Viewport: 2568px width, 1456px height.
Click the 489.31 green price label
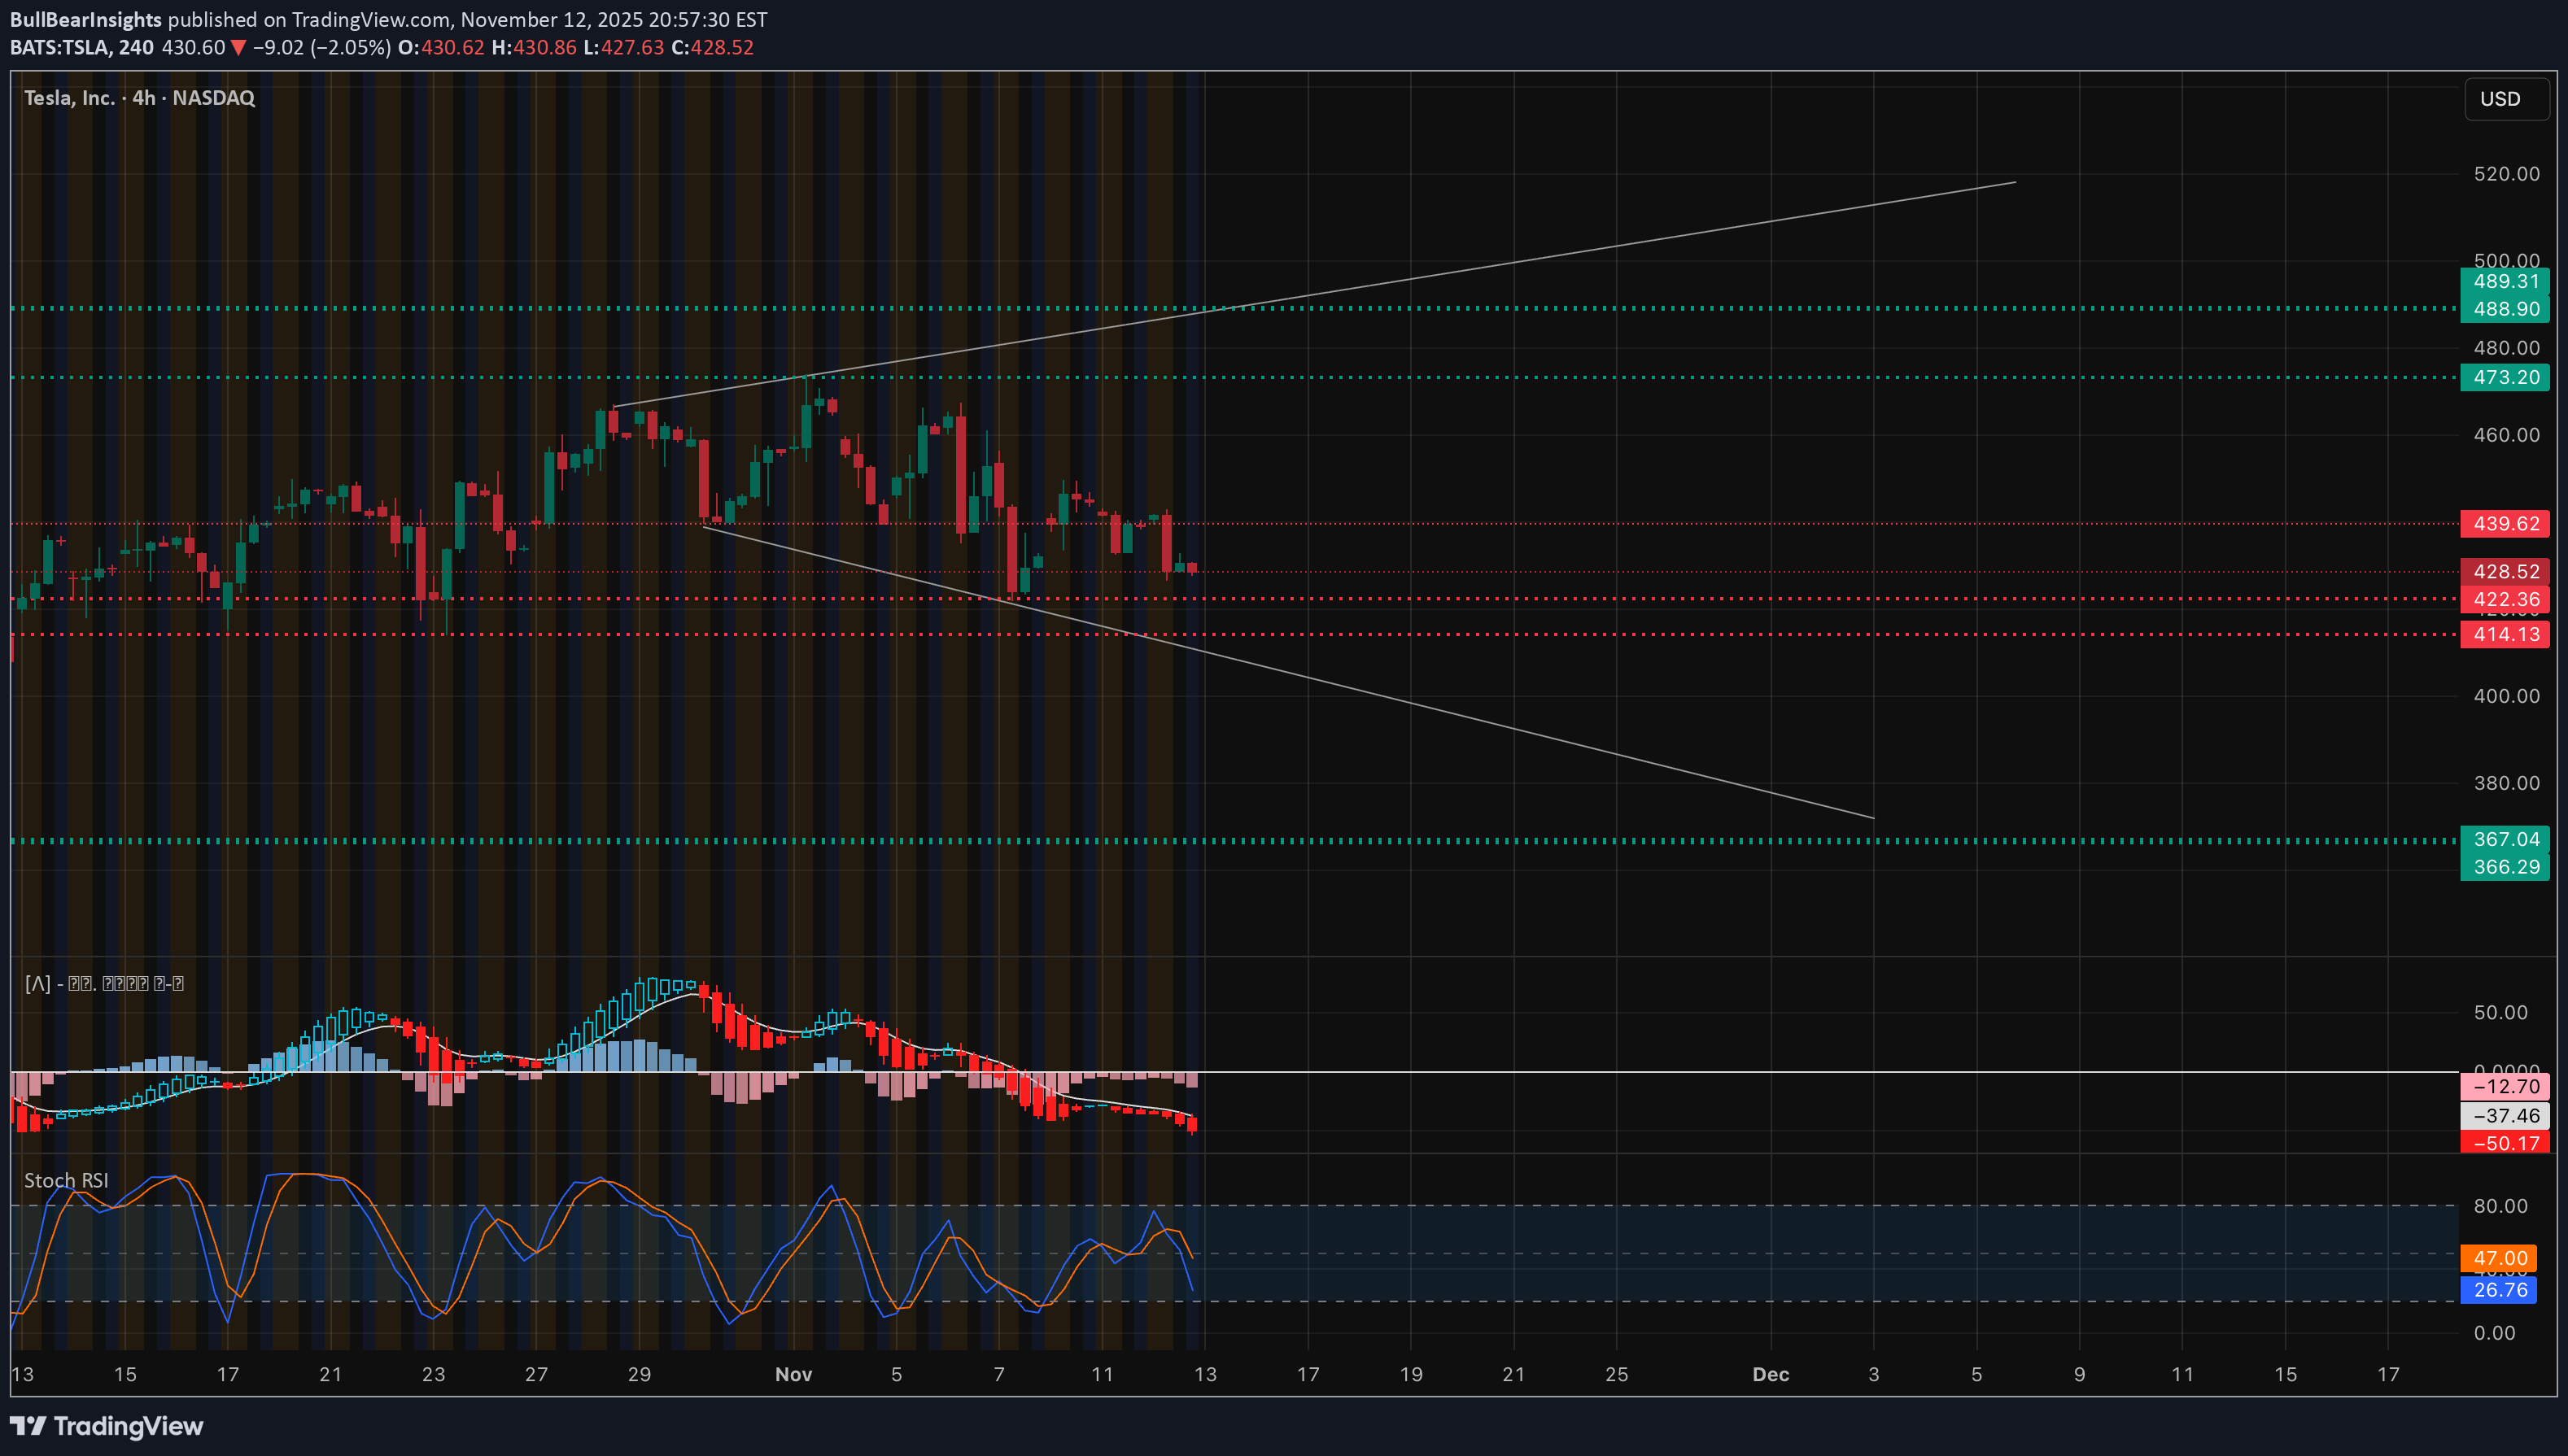click(x=2505, y=281)
